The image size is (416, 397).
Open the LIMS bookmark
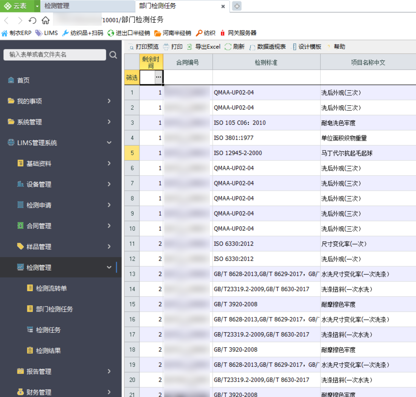click(x=47, y=33)
